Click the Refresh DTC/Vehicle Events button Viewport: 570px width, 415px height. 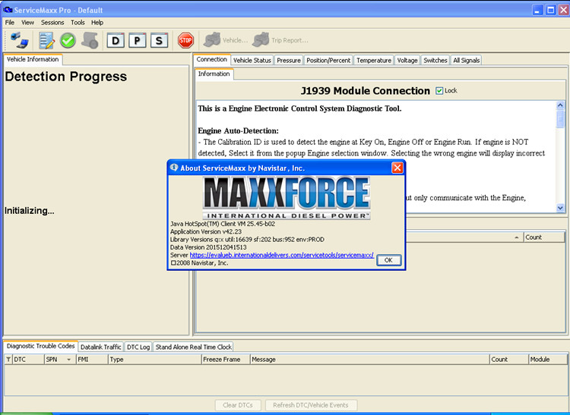[311, 405]
